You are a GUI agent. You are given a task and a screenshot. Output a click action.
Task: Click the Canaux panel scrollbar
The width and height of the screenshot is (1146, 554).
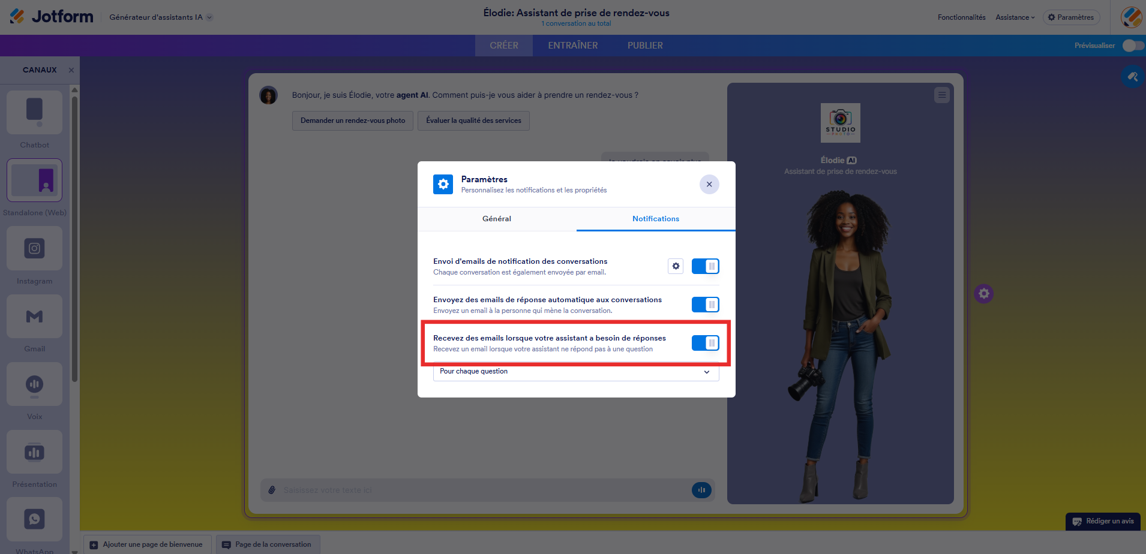74,240
